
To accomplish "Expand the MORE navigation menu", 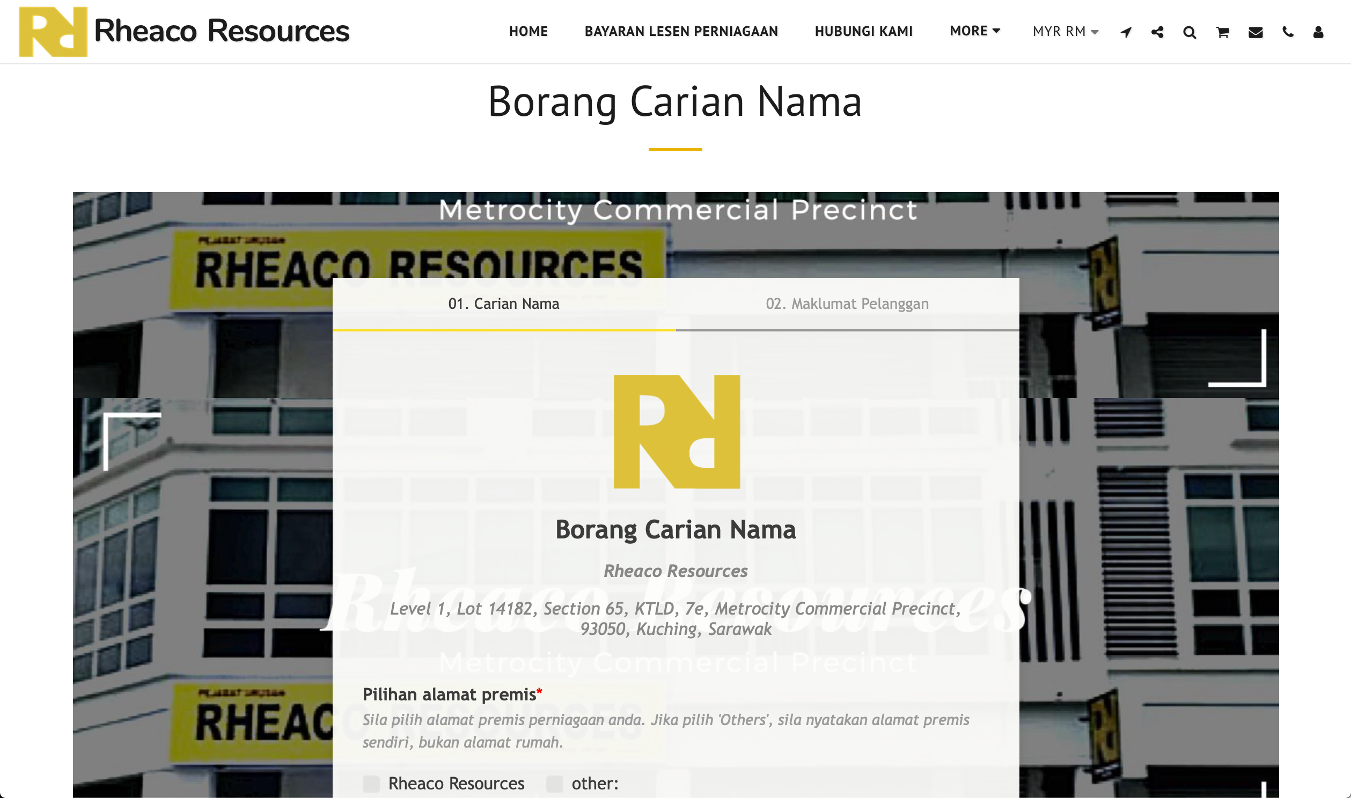I will 974,31.
